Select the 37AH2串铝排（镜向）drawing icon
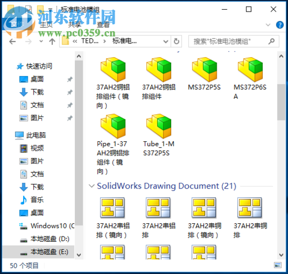 click(x=113, y=208)
